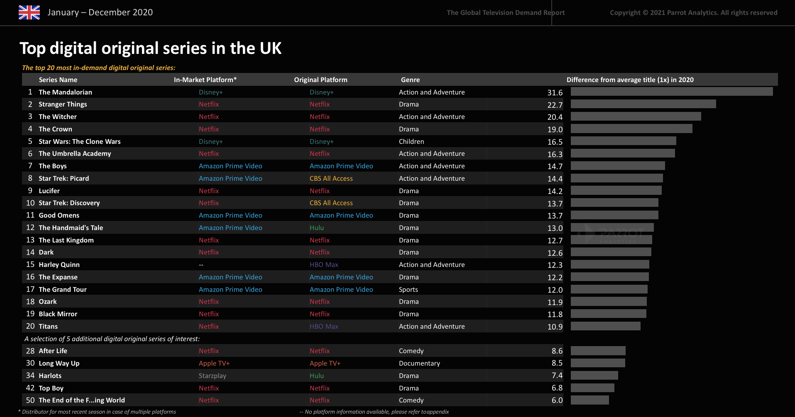Select 'Star Trek: Picard' series name
795x417 pixels.
64,179
